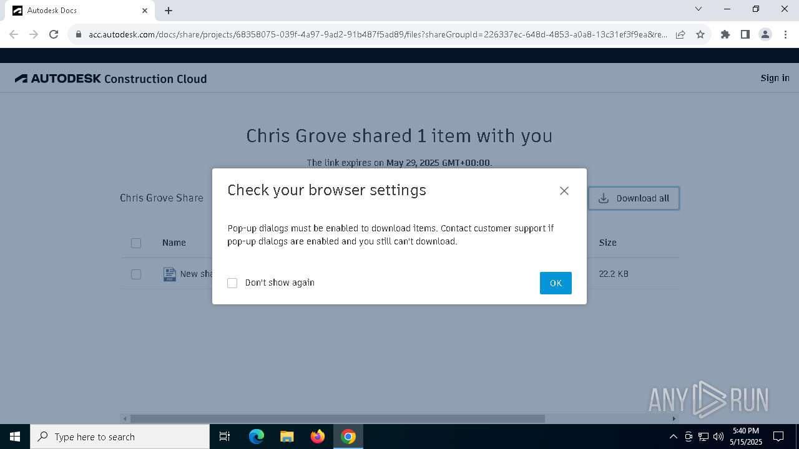Open the taskbar clock and date
799x449 pixels.
pyautogui.click(x=746, y=437)
